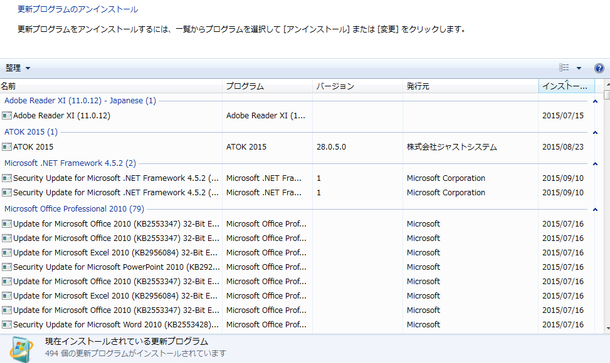The height and width of the screenshot is (363, 610).
Task: Click the Adobe Reader XI (11.0.12) row icon
Action: (7, 116)
